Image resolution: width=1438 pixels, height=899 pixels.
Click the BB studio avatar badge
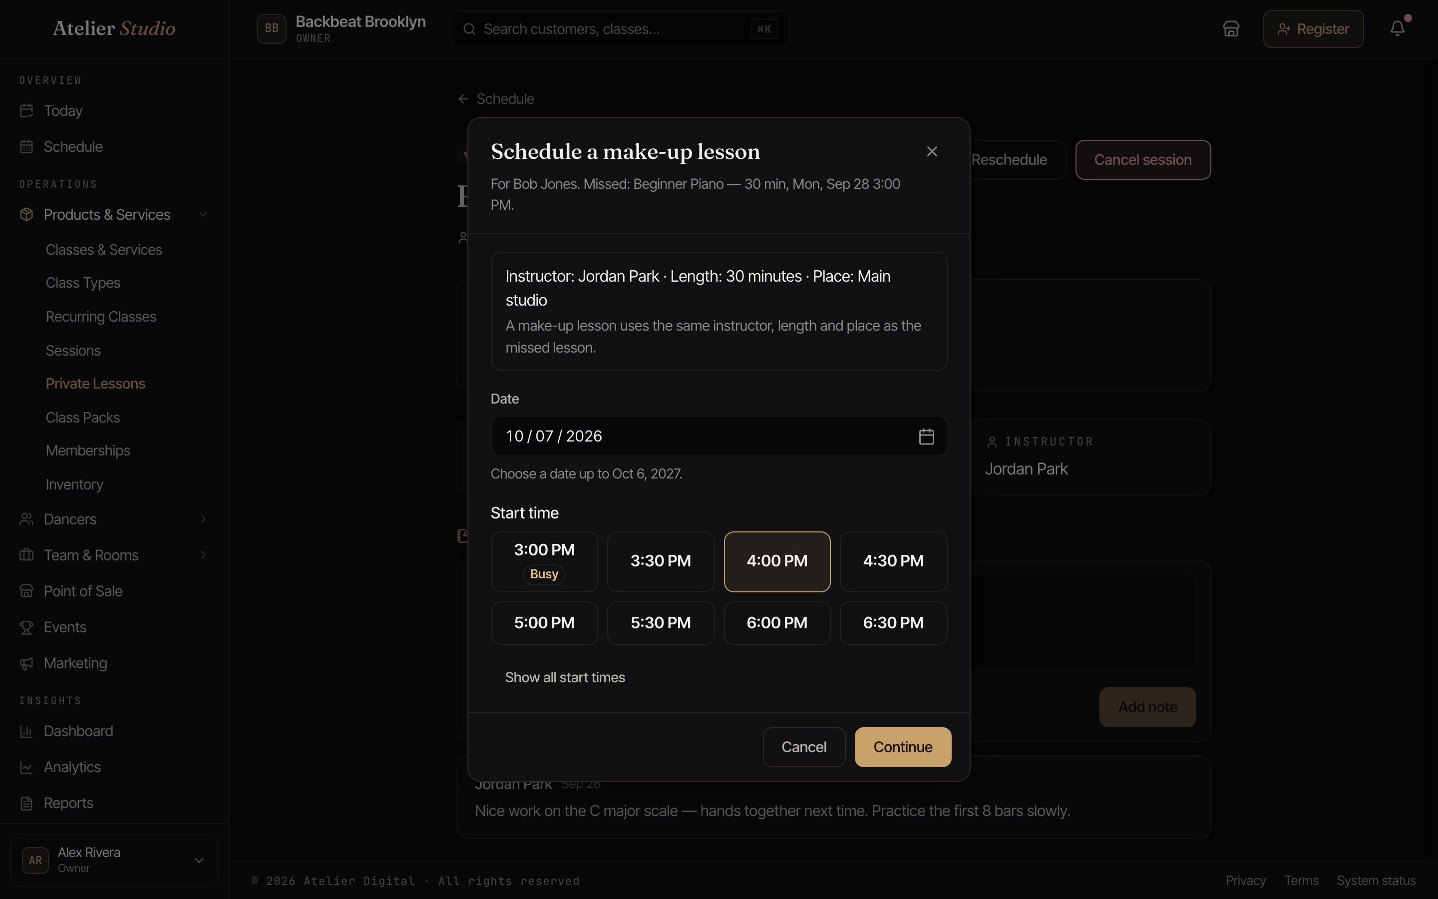pyautogui.click(x=272, y=28)
